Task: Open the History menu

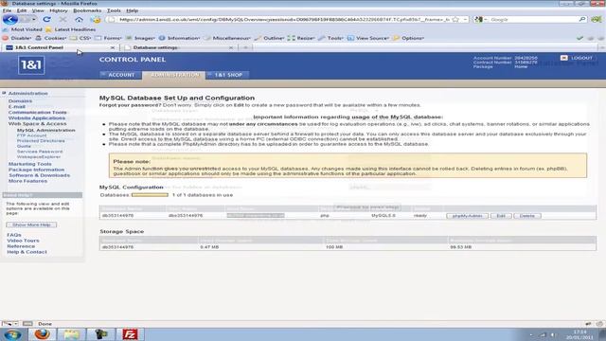Action: coord(59,10)
